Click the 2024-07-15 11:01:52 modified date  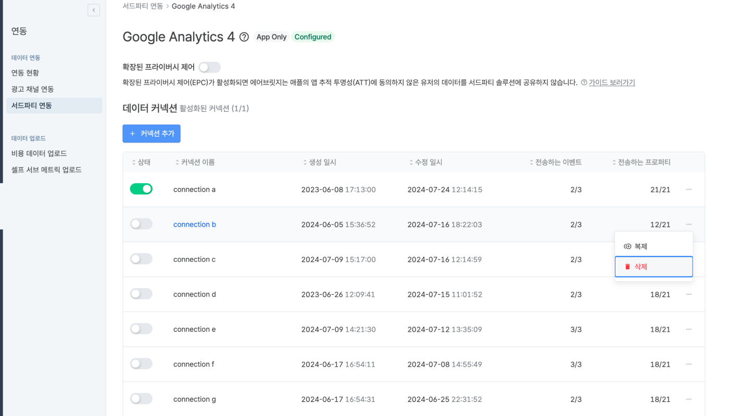pos(445,294)
